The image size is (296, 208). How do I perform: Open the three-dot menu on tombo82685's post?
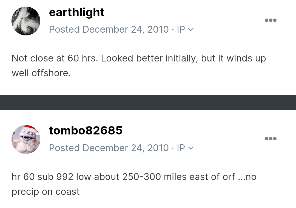pyautogui.click(x=271, y=139)
